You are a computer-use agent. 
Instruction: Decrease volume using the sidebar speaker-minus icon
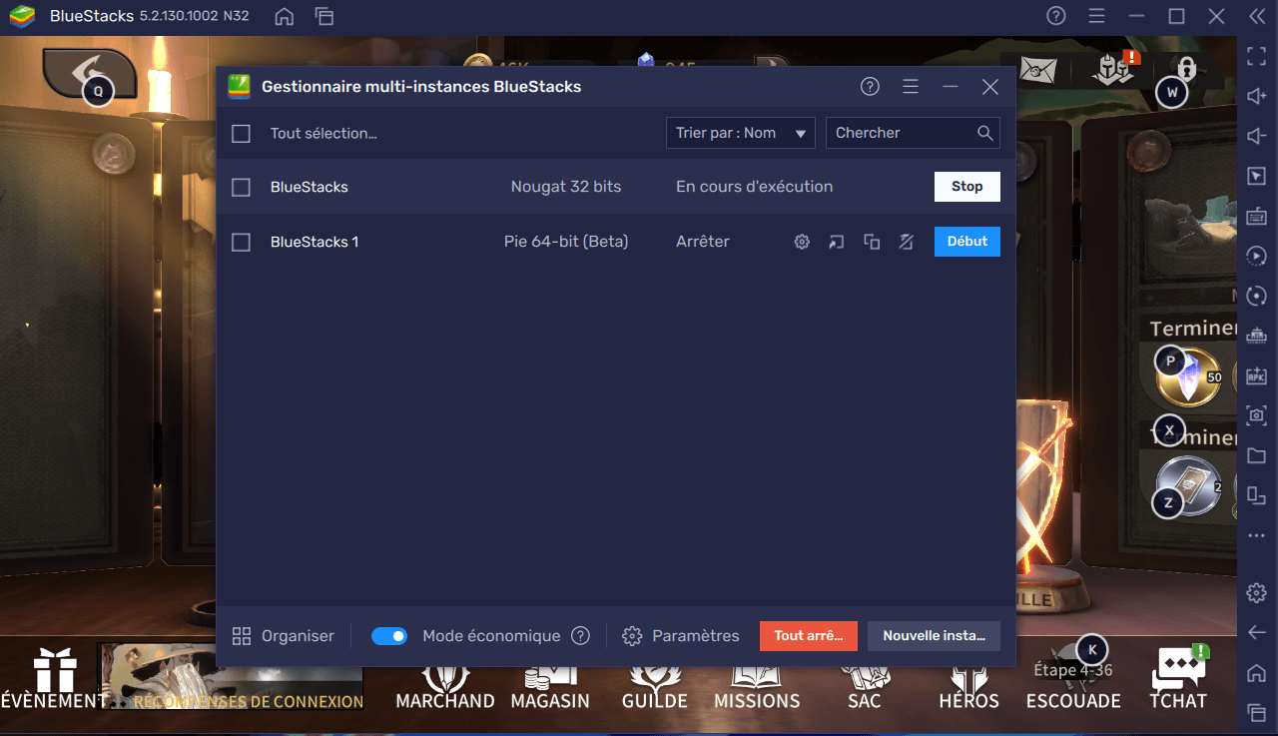click(x=1256, y=136)
